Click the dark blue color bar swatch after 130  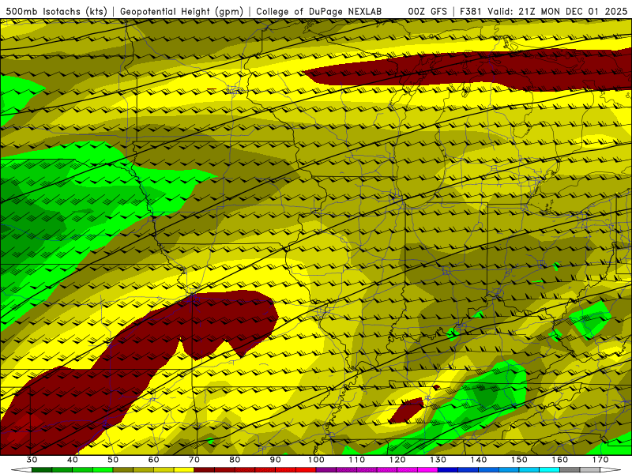tap(448, 470)
